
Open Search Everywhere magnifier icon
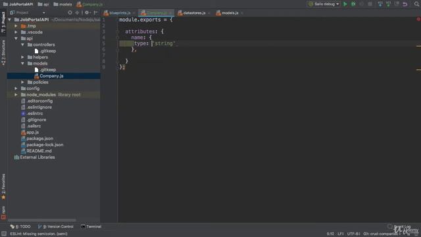pos(416,4)
